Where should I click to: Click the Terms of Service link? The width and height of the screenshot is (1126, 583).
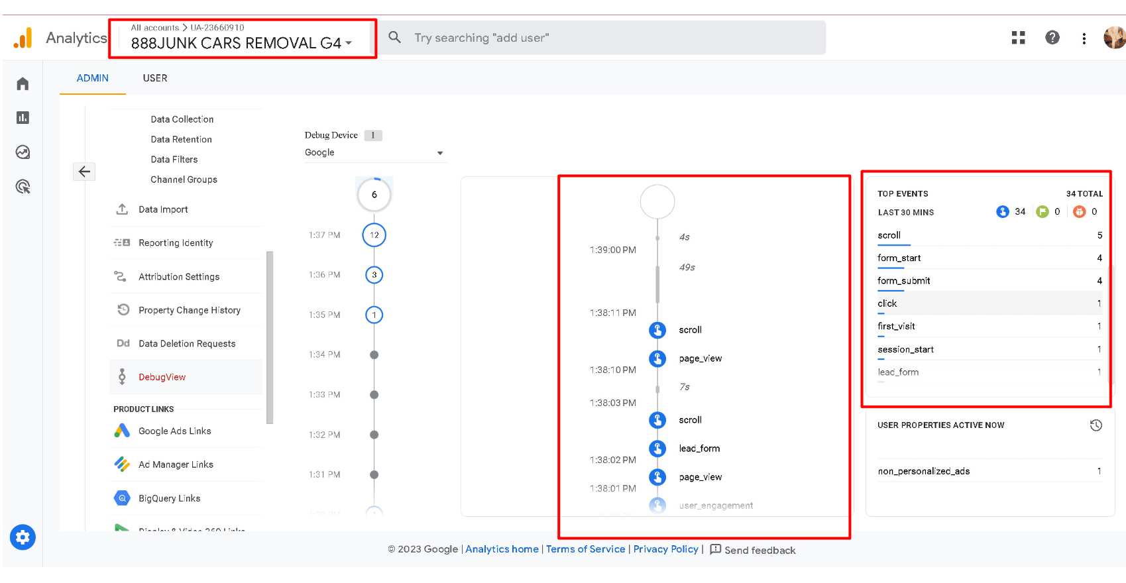[585, 549]
